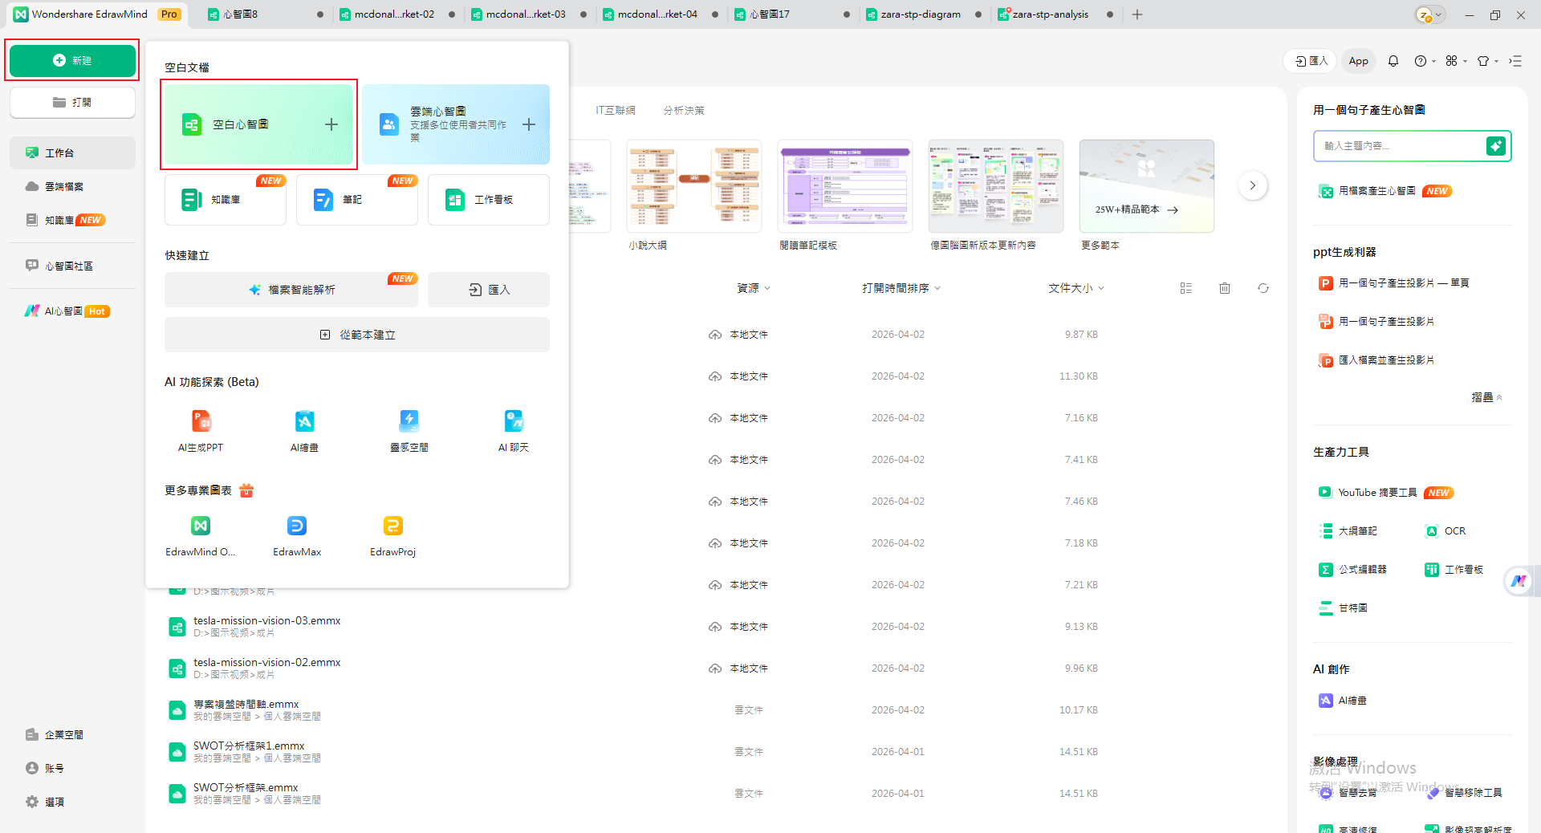Toggle the list view layout icon

point(1186,288)
